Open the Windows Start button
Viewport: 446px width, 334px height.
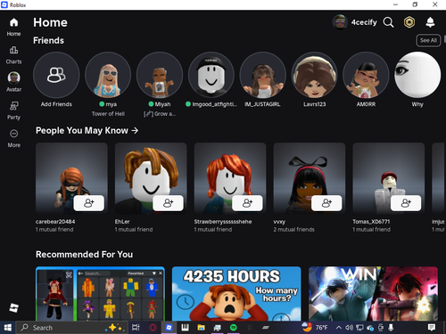click(x=7, y=328)
